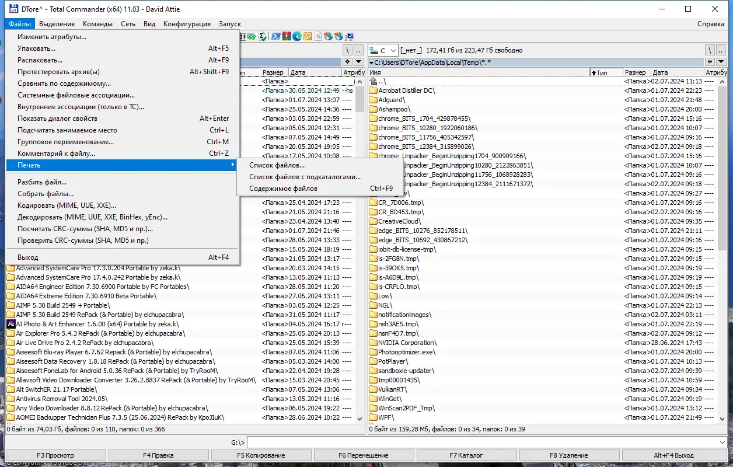This screenshot has height=467, width=733.
Task: Click the Sigma checksum toolbar icon
Action: pos(263,36)
